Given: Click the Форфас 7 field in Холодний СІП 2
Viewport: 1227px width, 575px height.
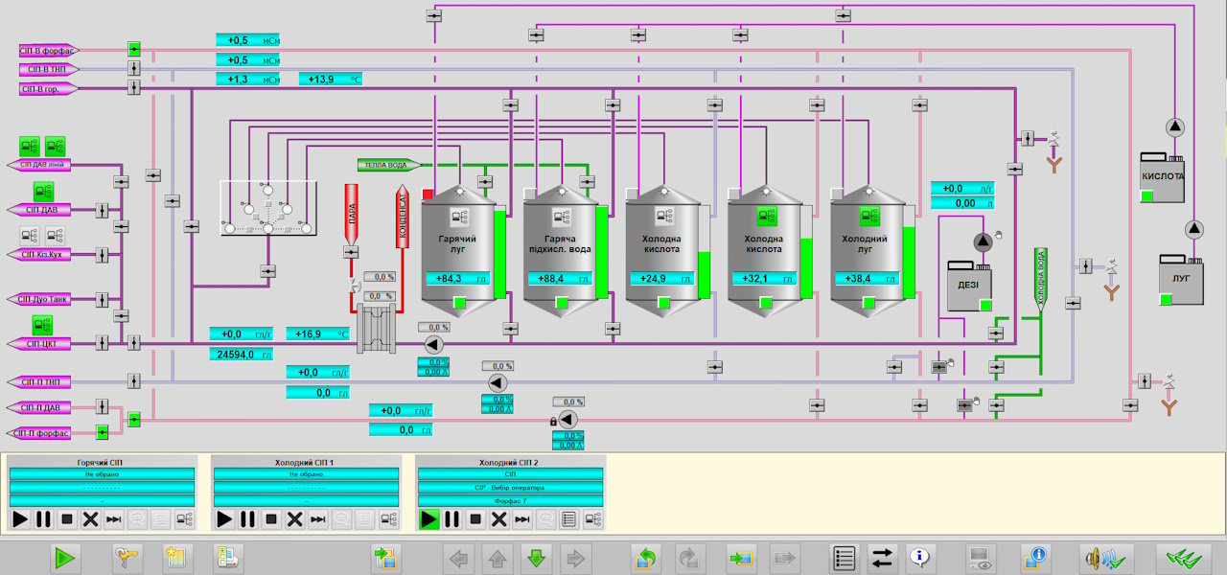Looking at the screenshot, I should tap(511, 500).
